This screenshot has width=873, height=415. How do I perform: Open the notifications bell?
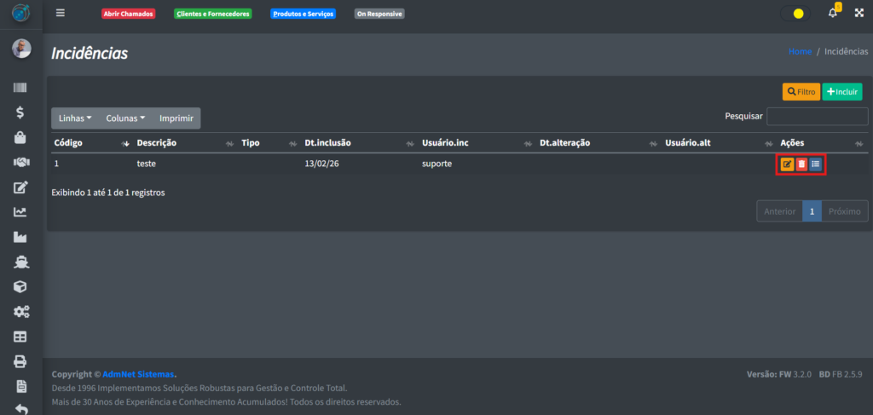833,14
